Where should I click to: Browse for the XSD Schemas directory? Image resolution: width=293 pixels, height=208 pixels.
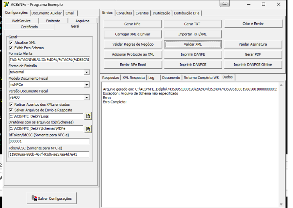88,129
